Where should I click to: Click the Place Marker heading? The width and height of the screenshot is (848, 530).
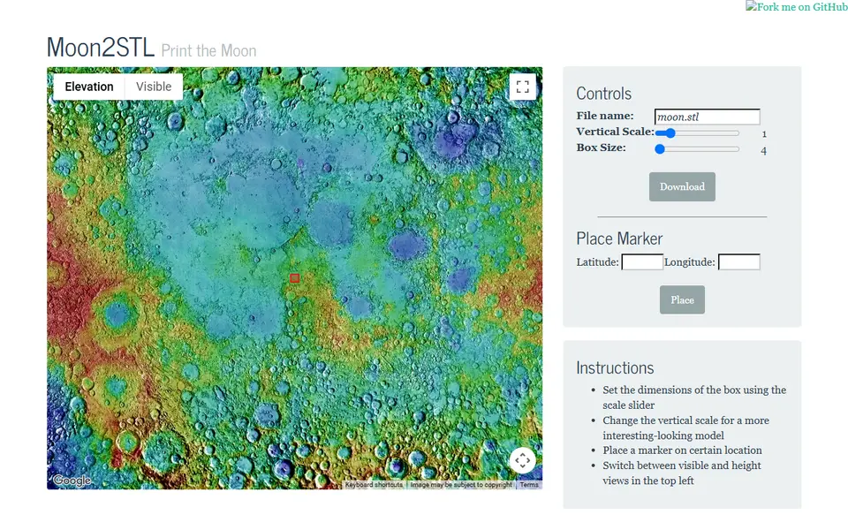pyautogui.click(x=619, y=238)
